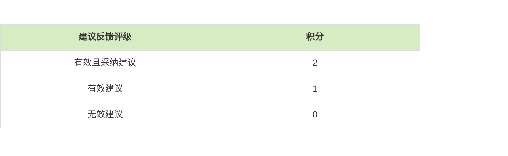Click the column divider beside 无效建议
The image size is (508, 156).
(x=210, y=115)
